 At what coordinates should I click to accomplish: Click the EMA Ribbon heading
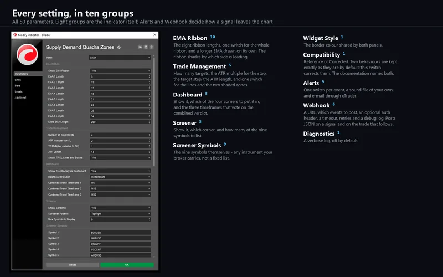(x=190, y=38)
